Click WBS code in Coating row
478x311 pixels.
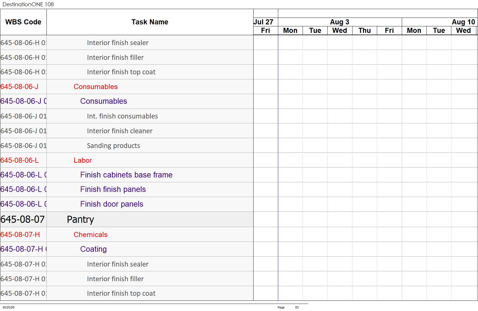[x=24, y=249]
